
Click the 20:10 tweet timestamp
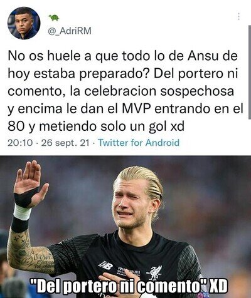20,143
